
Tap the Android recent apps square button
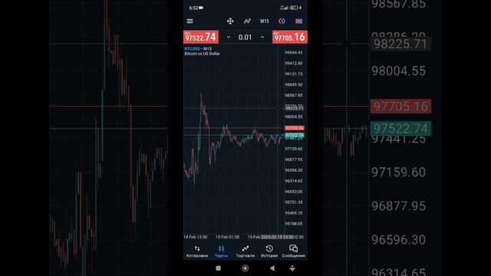tap(218, 268)
